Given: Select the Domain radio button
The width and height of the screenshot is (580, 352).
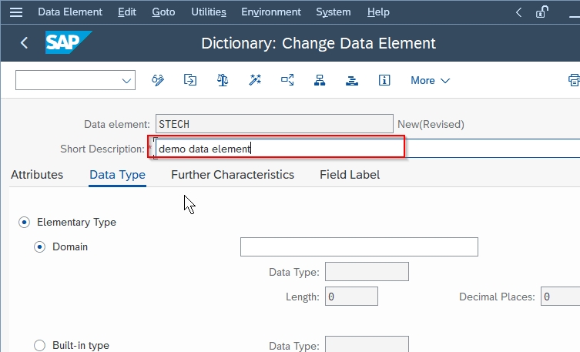Looking at the screenshot, I should (x=40, y=246).
